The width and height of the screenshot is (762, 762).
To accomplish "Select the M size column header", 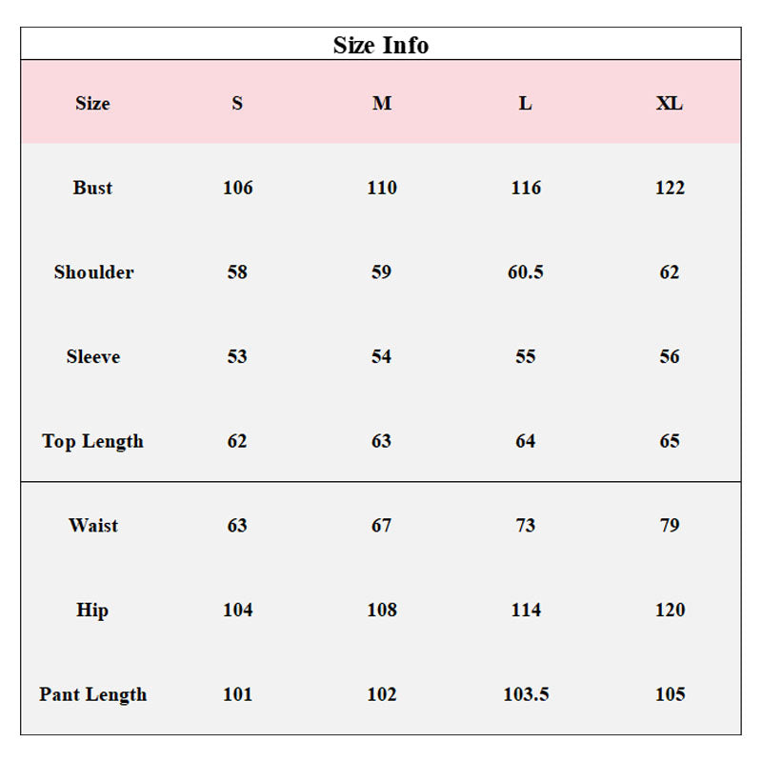I will tap(382, 103).
